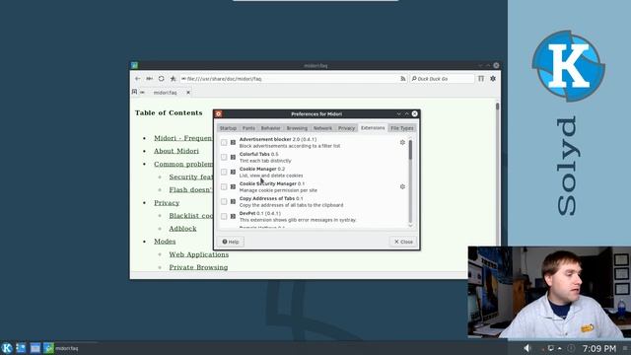Enable Copy Addresses of Tabs extension
Viewport: 631px width, 355px height.
(224, 201)
